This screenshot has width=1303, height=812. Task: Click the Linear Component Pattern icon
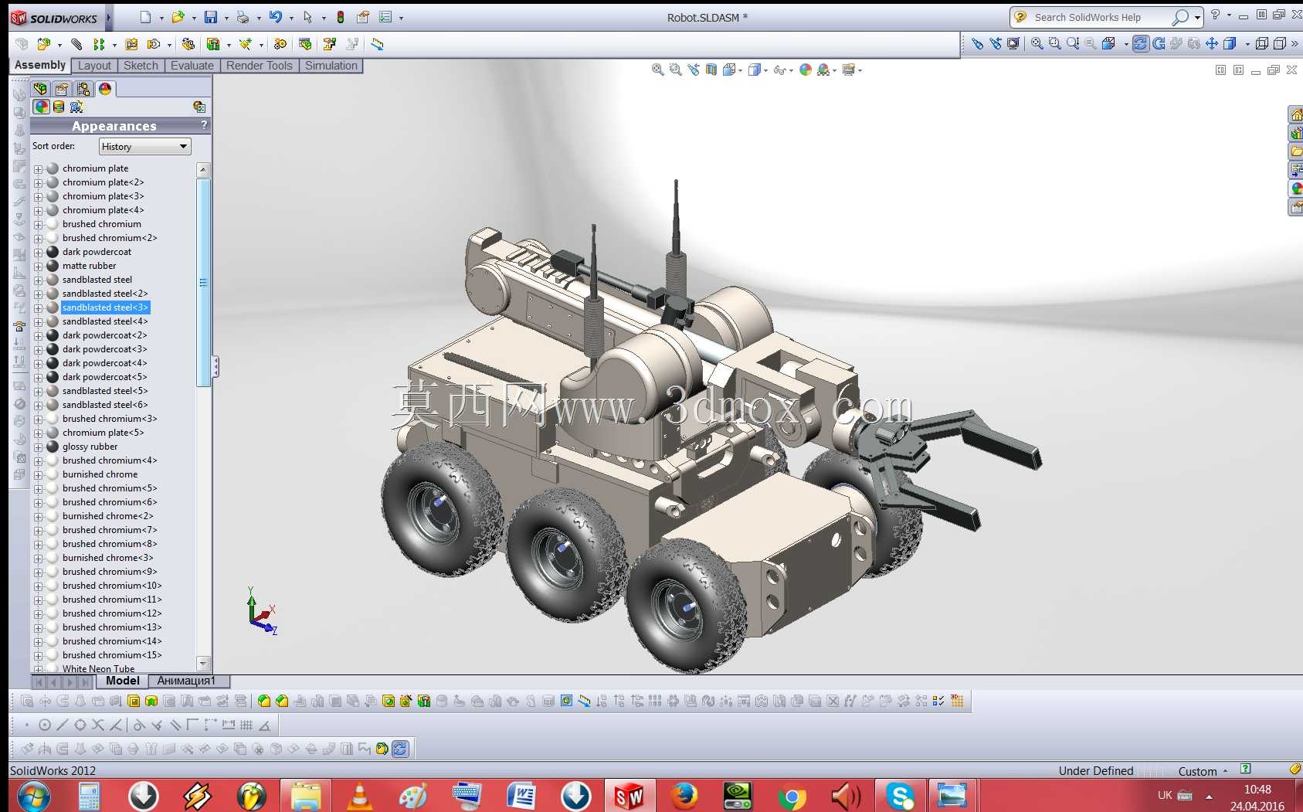click(x=99, y=44)
